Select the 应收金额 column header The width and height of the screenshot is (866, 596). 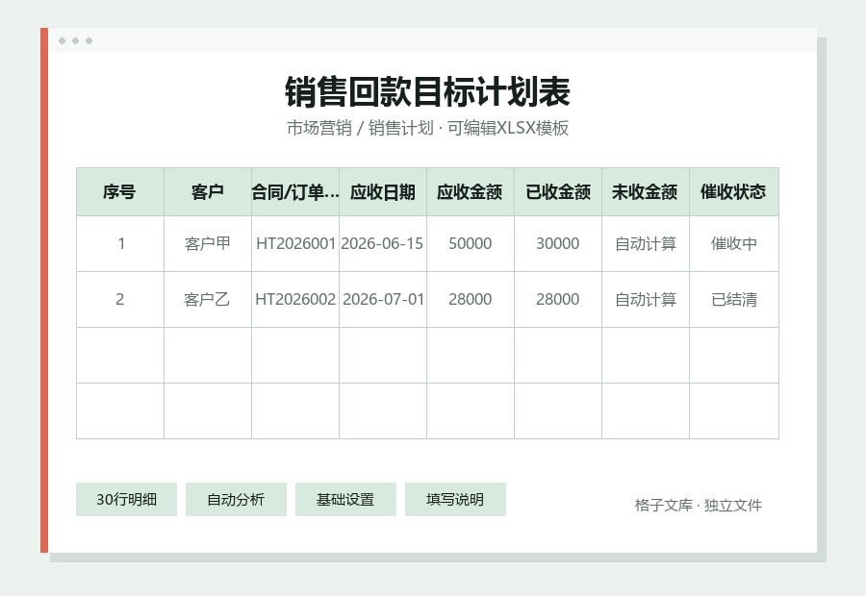click(470, 192)
